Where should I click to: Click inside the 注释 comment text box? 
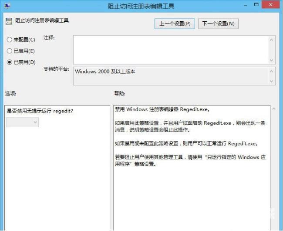click(x=170, y=49)
